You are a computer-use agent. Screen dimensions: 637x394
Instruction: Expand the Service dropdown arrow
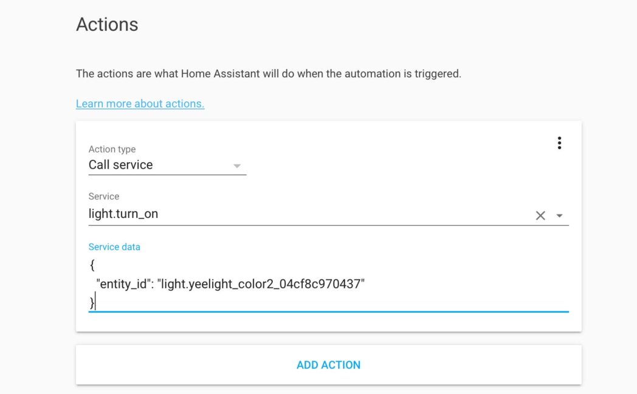tap(559, 216)
